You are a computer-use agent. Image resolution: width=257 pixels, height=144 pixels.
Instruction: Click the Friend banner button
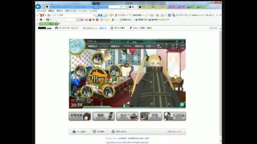(175, 116)
